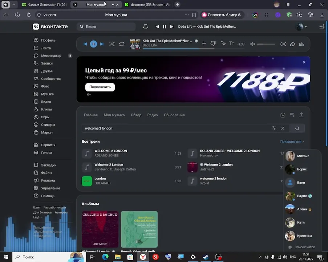Image resolution: width=328 pixels, height=262 pixels.
Task: Open Steam from the Windows taskbar
Action: click(206, 257)
